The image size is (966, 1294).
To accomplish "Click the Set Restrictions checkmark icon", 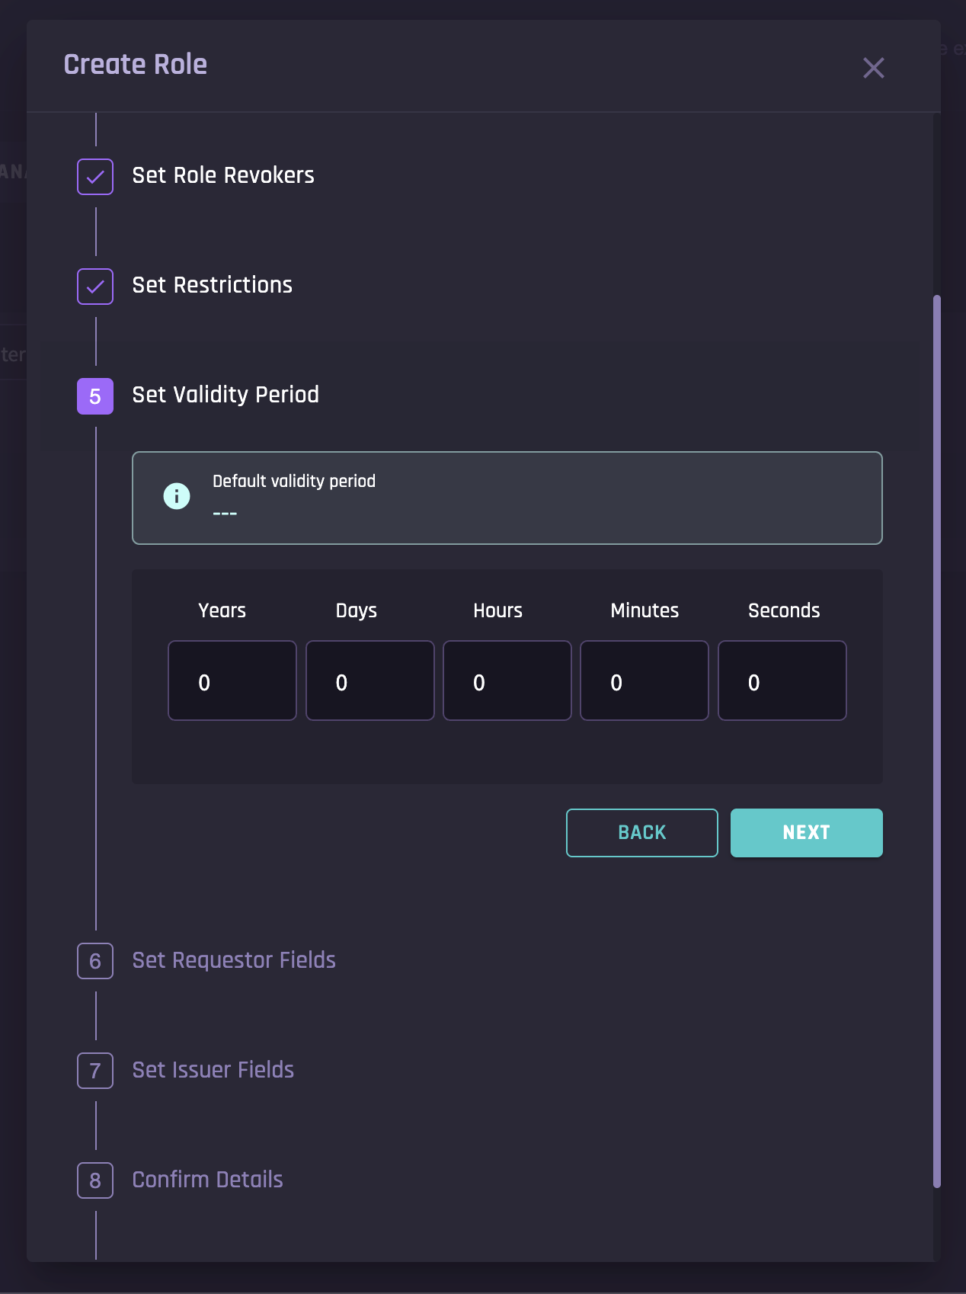I will point(95,287).
